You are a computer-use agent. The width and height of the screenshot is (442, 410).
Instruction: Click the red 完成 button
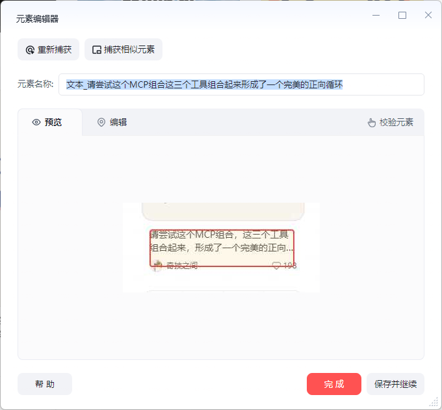tap(334, 384)
